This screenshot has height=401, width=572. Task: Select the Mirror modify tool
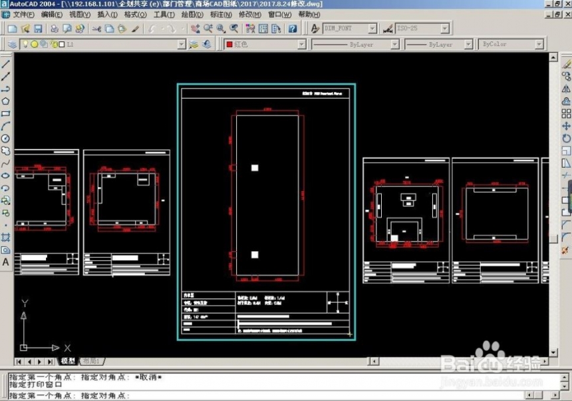[x=566, y=89]
